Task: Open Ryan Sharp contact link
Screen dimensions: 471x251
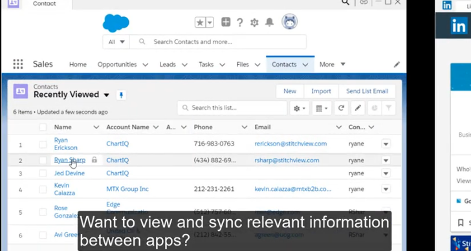Action: click(70, 160)
